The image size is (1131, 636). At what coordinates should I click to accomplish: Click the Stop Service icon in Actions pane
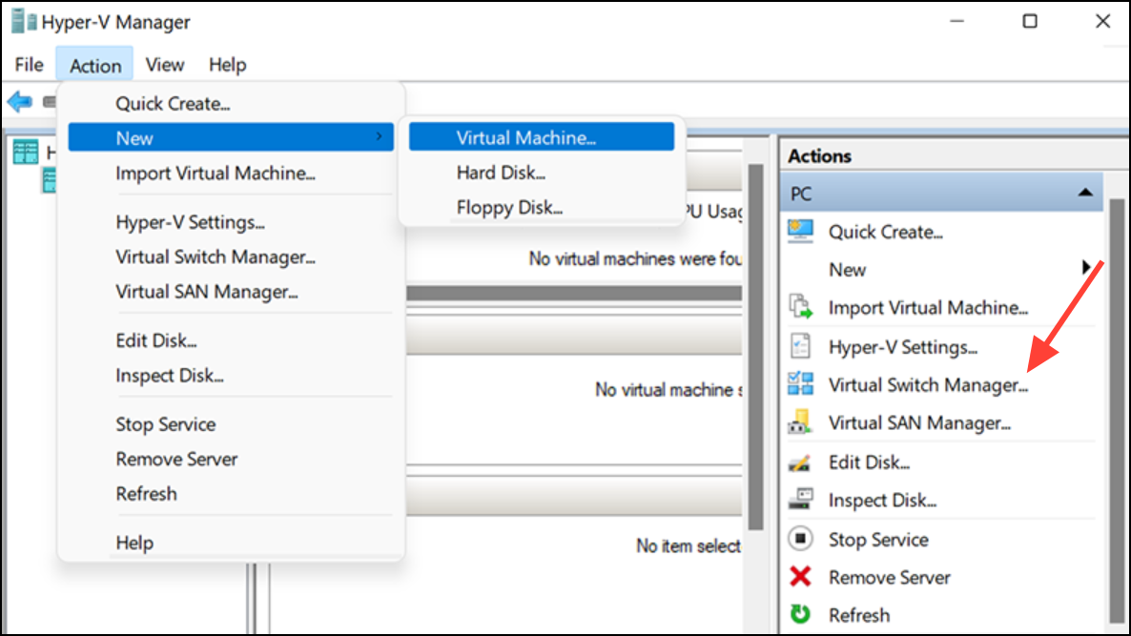(800, 539)
